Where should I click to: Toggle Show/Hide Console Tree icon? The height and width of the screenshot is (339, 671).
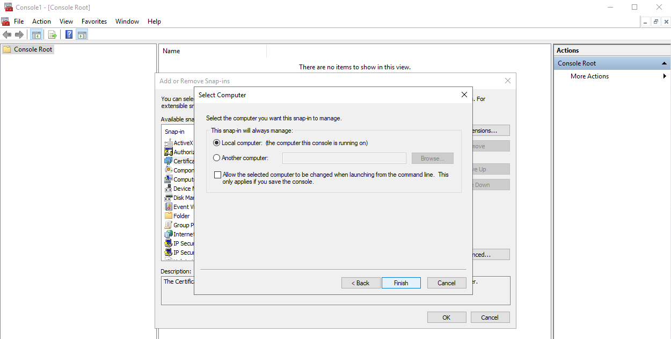(37, 35)
